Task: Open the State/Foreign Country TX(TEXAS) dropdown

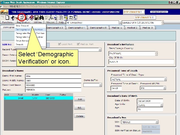Action: (x=156, y=53)
